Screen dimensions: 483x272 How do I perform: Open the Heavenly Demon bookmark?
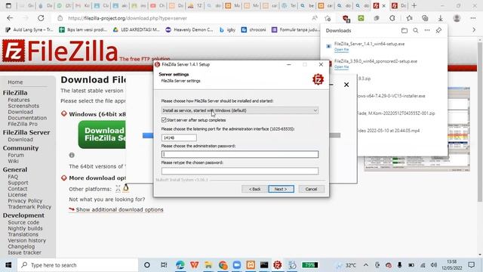(189, 30)
